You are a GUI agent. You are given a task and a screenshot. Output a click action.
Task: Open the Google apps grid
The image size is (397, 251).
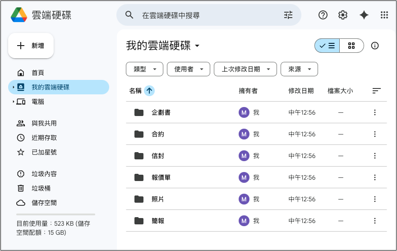384,15
